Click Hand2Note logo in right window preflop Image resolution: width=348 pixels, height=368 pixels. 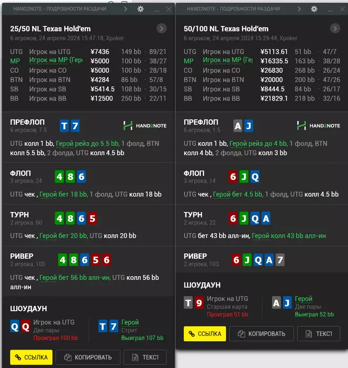pyautogui.click(x=318, y=126)
